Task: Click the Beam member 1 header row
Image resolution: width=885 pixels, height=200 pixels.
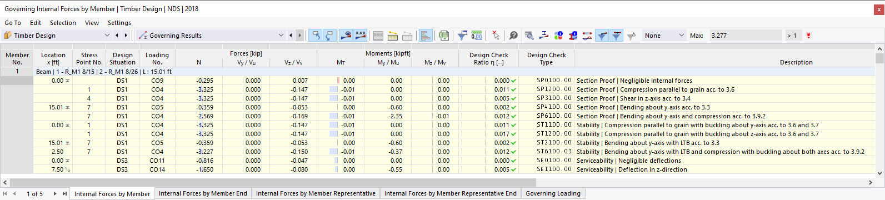Action: pyautogui.click(x=454, y=72)
